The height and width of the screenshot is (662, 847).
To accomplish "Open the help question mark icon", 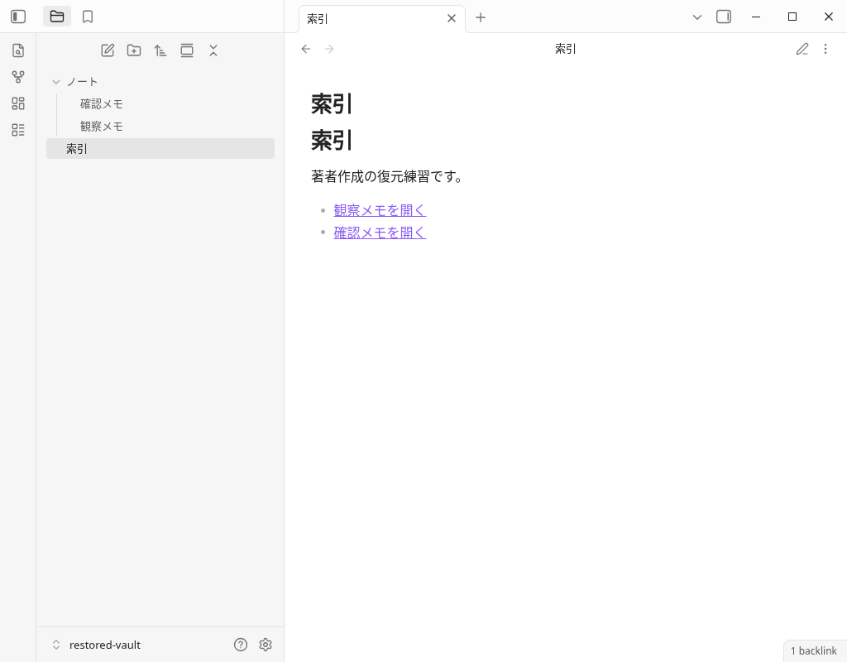I will click(x=241, y=645).
